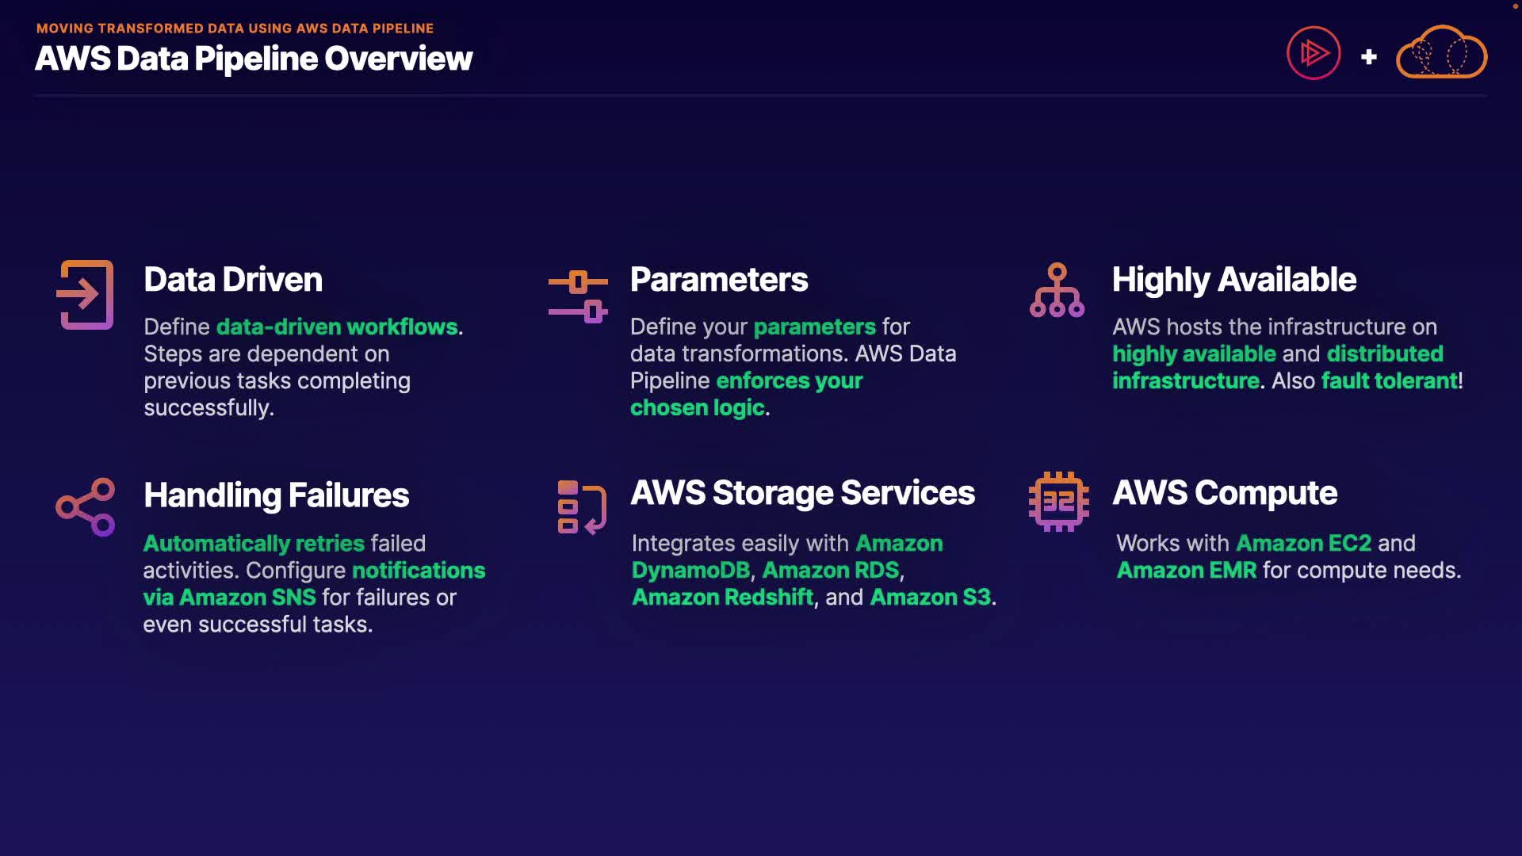Click the AWS Storage Services heading
Image resolution: width=1522 pixels, height=856 pixels.
802,493
